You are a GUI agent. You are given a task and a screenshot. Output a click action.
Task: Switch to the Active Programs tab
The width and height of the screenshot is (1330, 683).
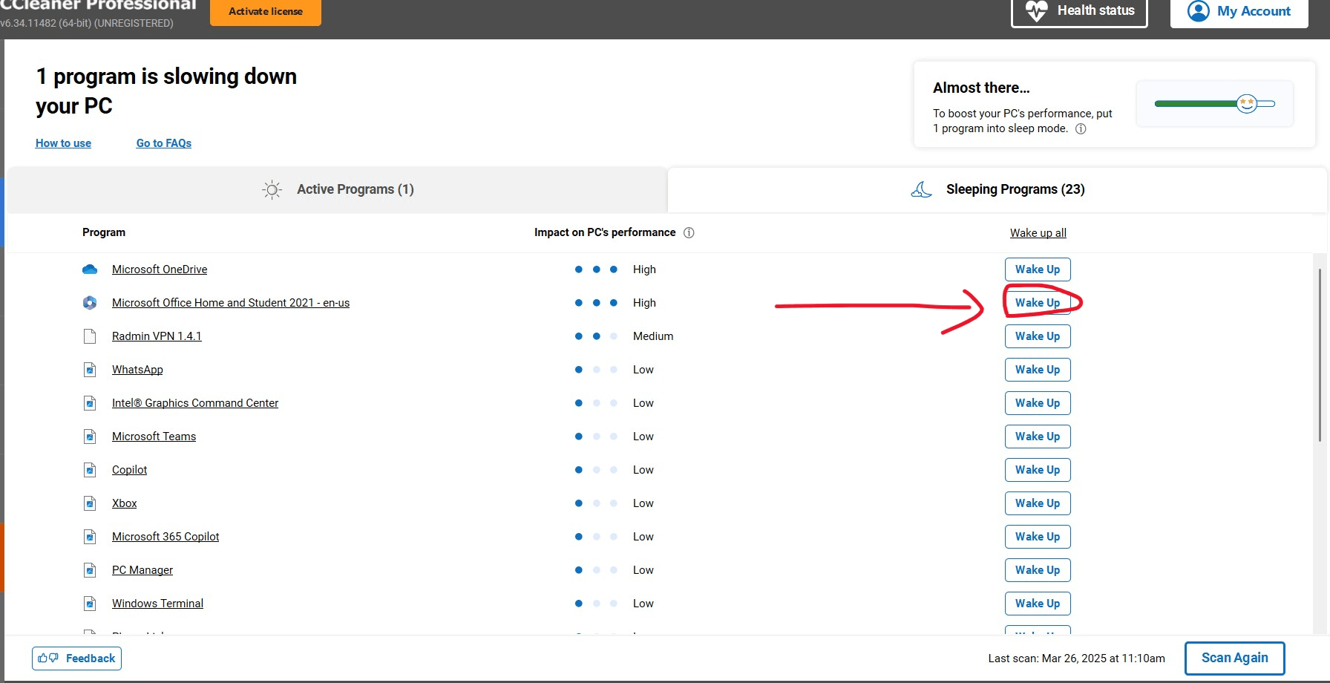(x=338, y=189)
